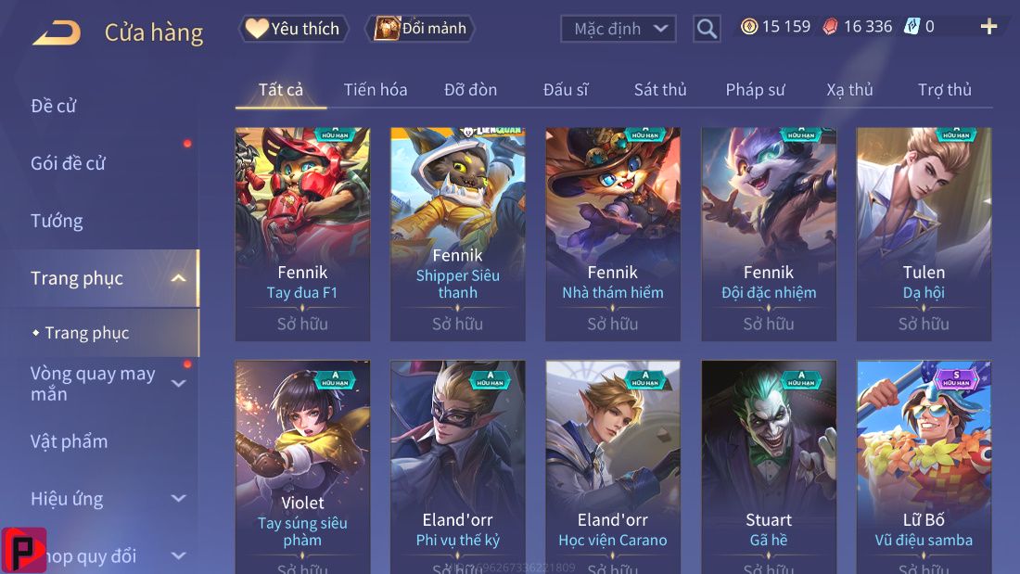Click the plus icon to add currency
Image resolution: width=1020 pixels, height=574 pixels.
[988, 27]
